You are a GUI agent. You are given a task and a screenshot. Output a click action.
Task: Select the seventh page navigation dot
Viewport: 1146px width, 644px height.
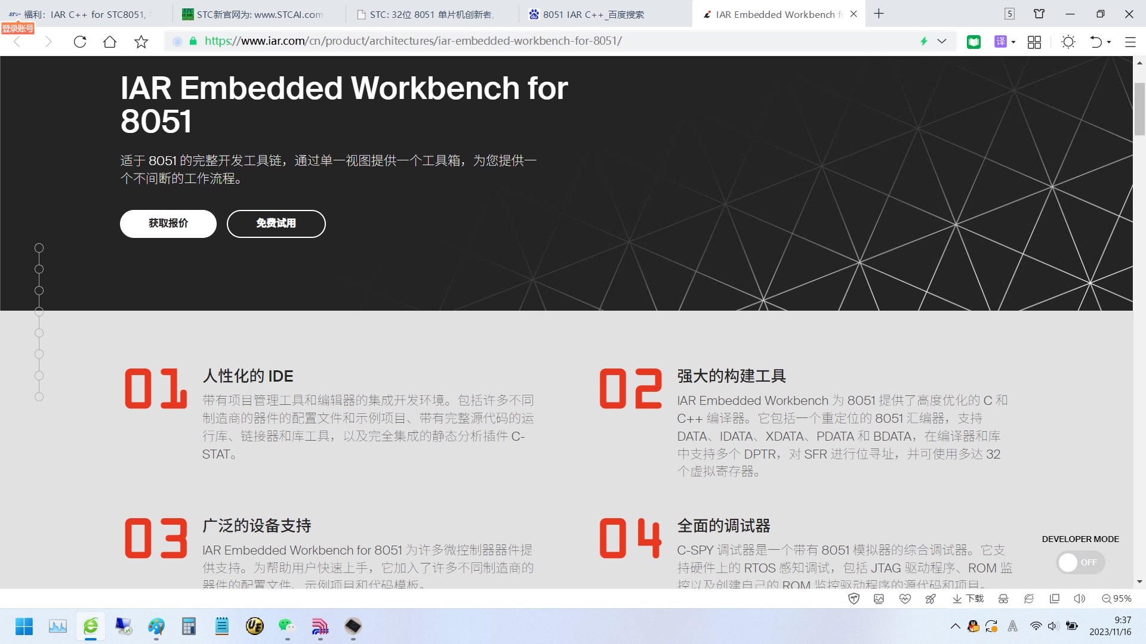(x=39, y=376)
